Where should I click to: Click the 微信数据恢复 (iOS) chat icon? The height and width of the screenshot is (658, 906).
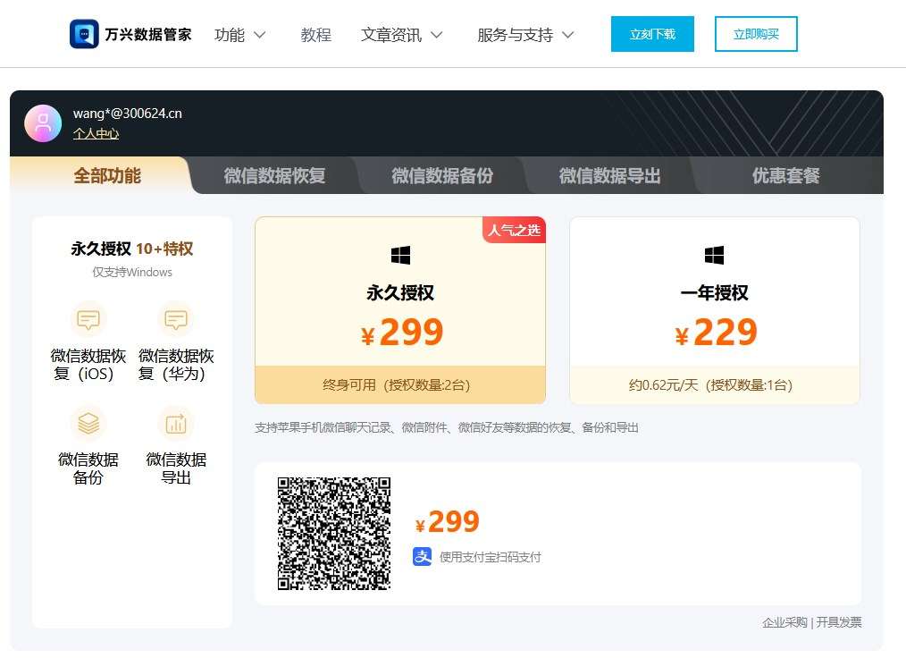(x=88, y=319)
